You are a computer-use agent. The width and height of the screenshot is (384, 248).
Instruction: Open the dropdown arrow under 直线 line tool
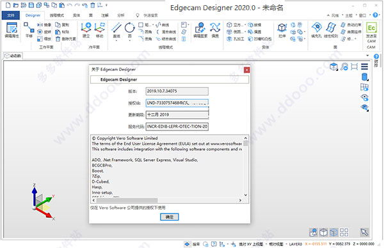(116, 41)
